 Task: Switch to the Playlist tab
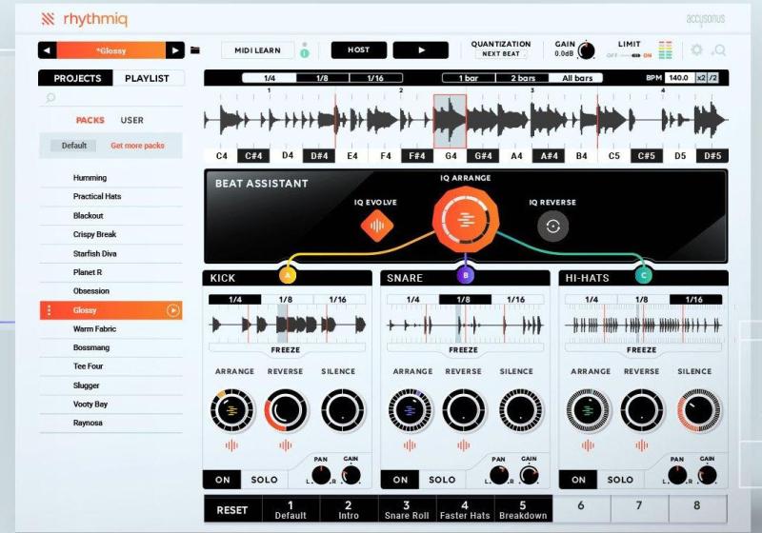tap(147, 78)
